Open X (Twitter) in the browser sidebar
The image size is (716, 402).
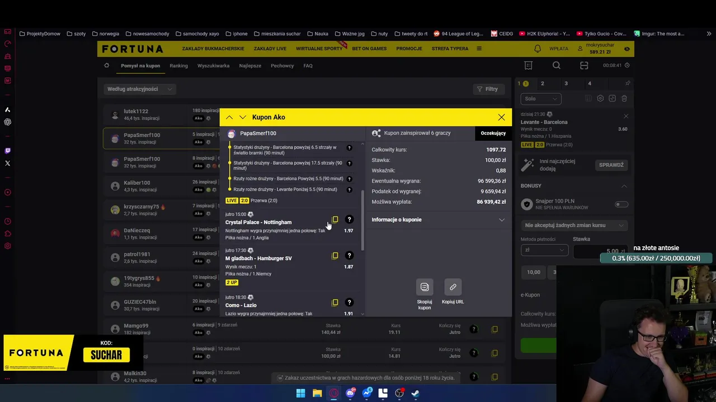[7, 163]
